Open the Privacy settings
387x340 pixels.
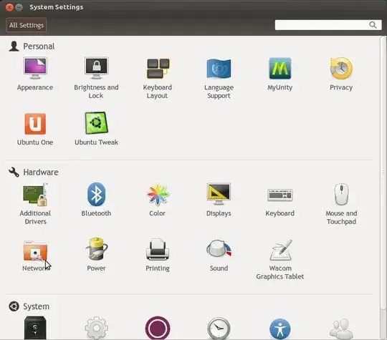[341, 74]
